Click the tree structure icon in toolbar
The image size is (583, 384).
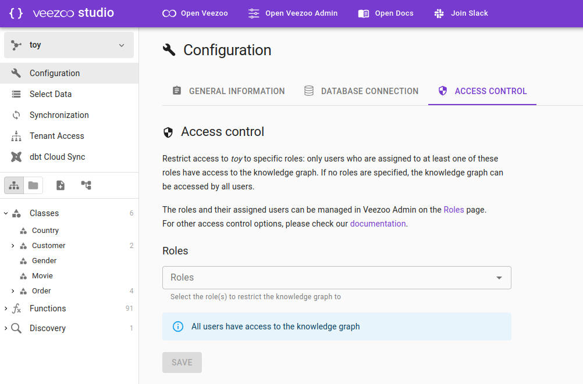pyautogui.click(x=86, y=185)
